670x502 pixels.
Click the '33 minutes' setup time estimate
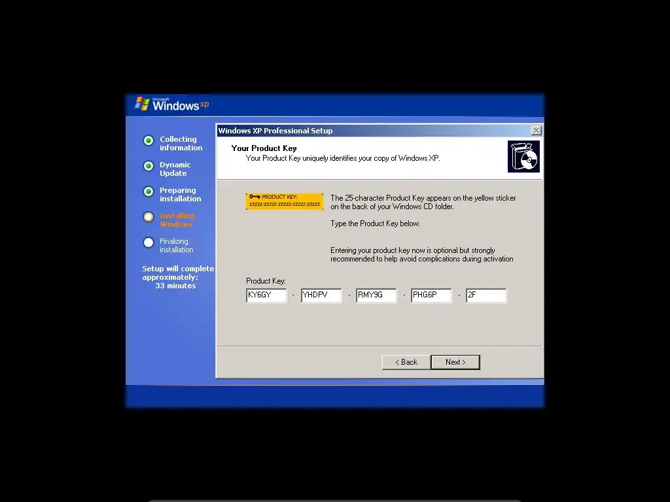click(x=175, y=286)
